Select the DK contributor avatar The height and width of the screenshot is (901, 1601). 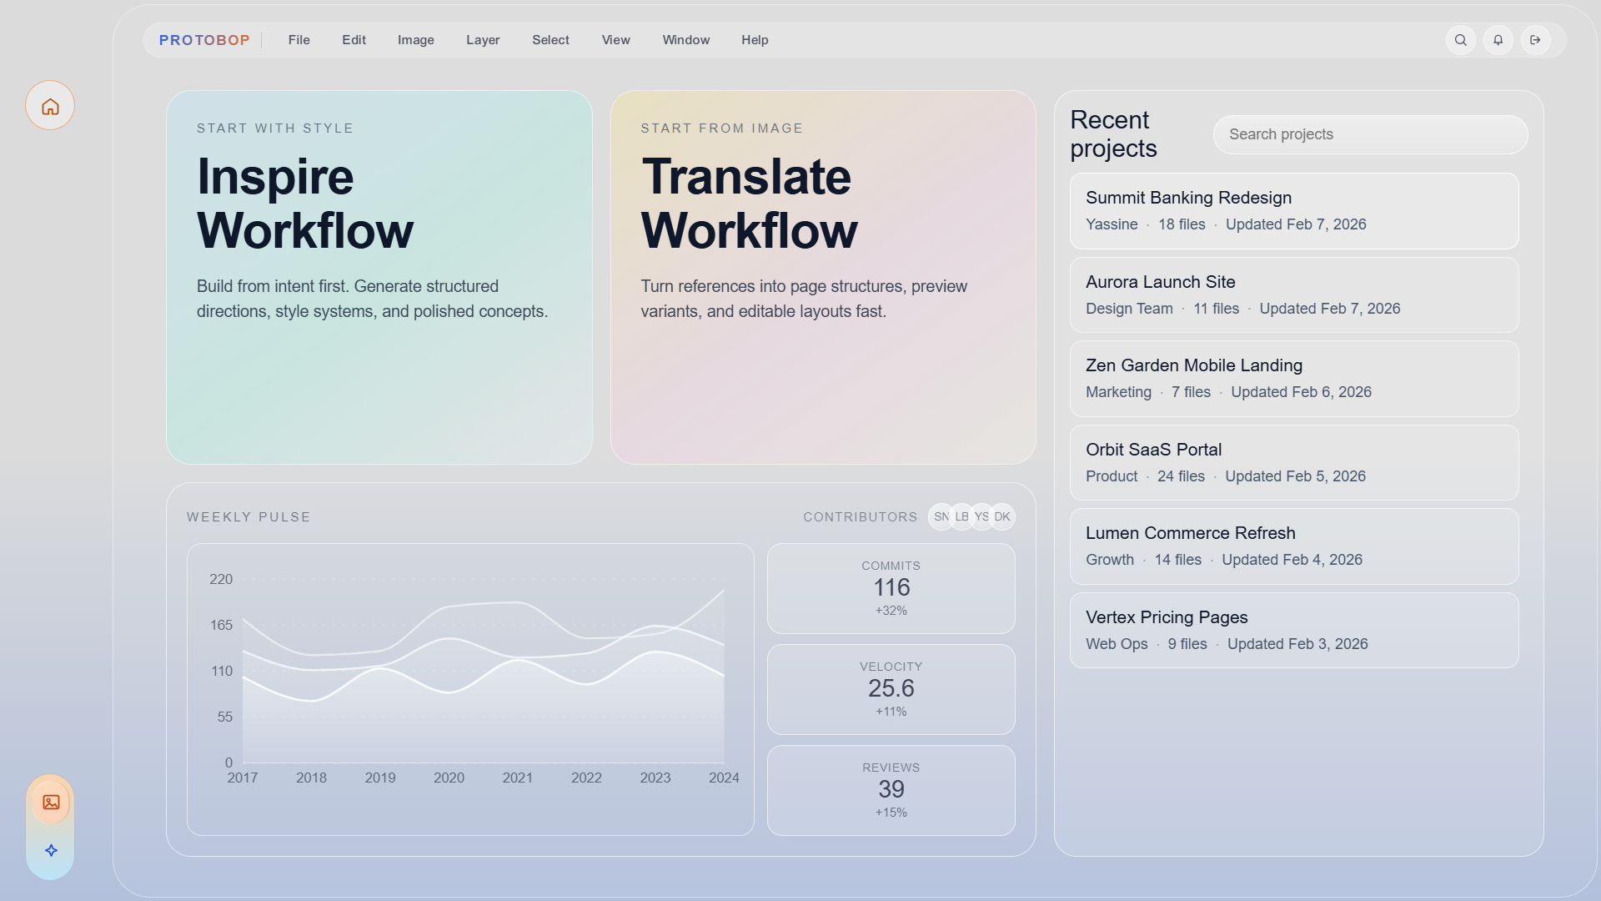pos(1003,517)
